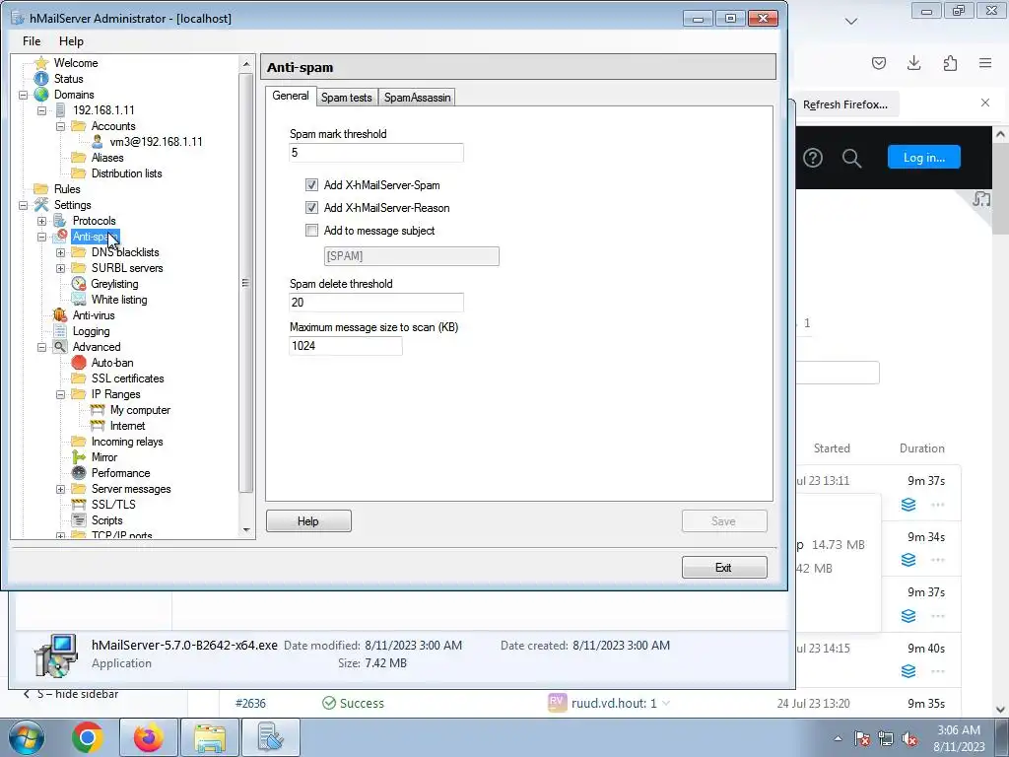Select the Welcome star icon in tree
1009x757 pixels.
coord(41,63)
